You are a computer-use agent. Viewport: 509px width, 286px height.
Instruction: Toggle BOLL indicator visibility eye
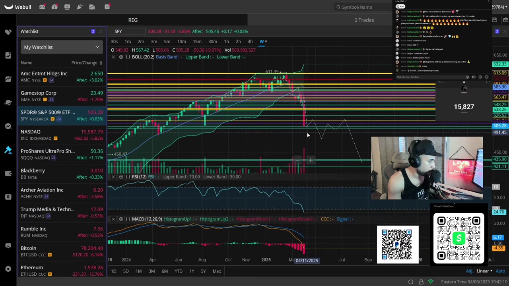coord(121,57)
